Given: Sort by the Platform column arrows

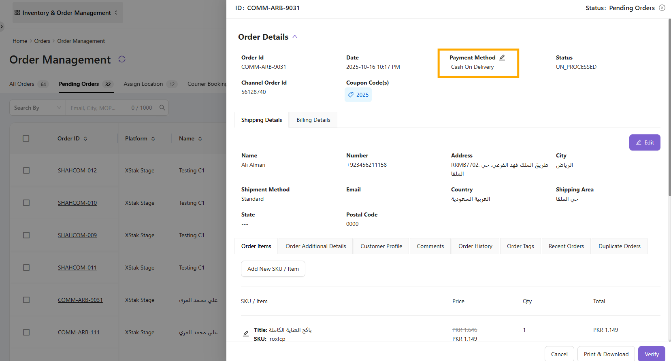Looking at the screenshot, I should [x=153, y=139].
